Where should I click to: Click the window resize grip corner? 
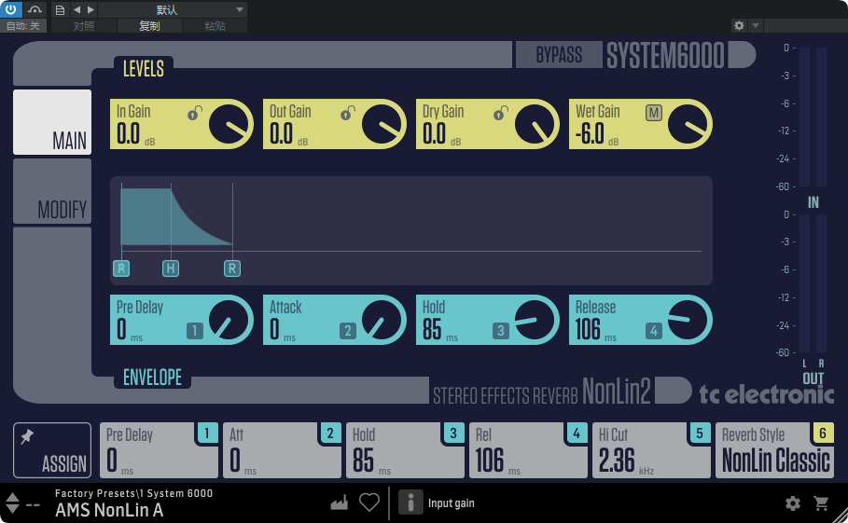841,516
